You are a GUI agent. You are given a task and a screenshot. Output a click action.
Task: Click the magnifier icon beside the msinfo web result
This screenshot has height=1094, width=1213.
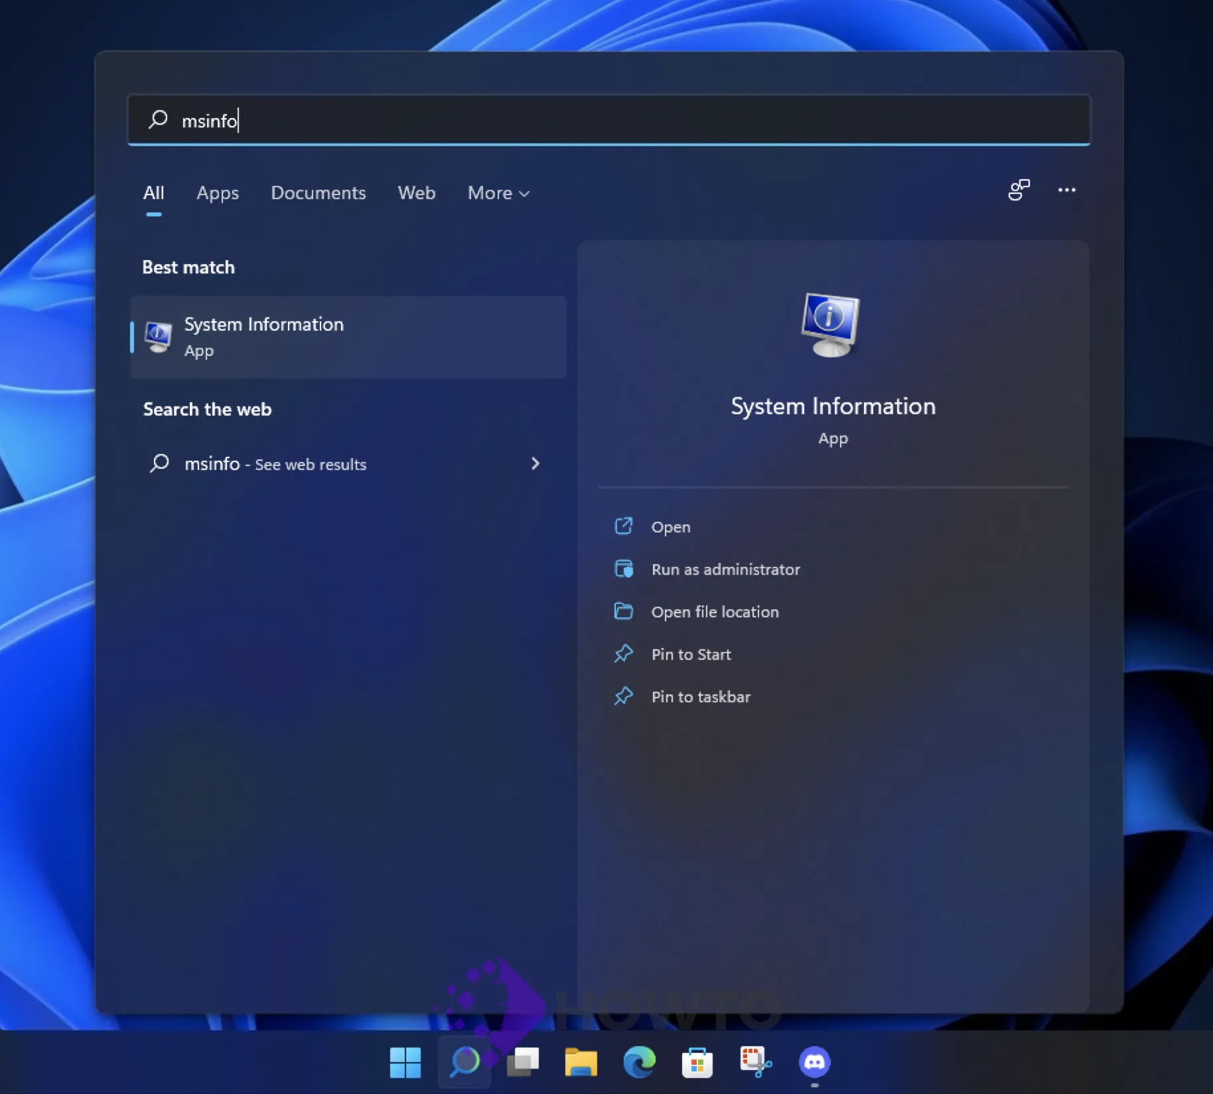click(159, 463)
